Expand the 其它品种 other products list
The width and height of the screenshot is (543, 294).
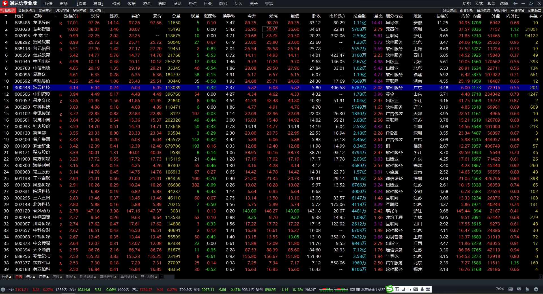point(149,277)
